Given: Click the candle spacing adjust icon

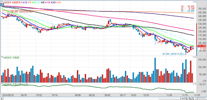Looking at the screenshot, I should point(193,98).
